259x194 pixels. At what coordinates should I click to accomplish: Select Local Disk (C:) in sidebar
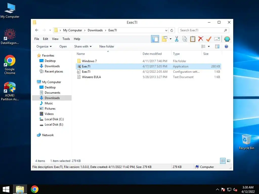[54, 119]
